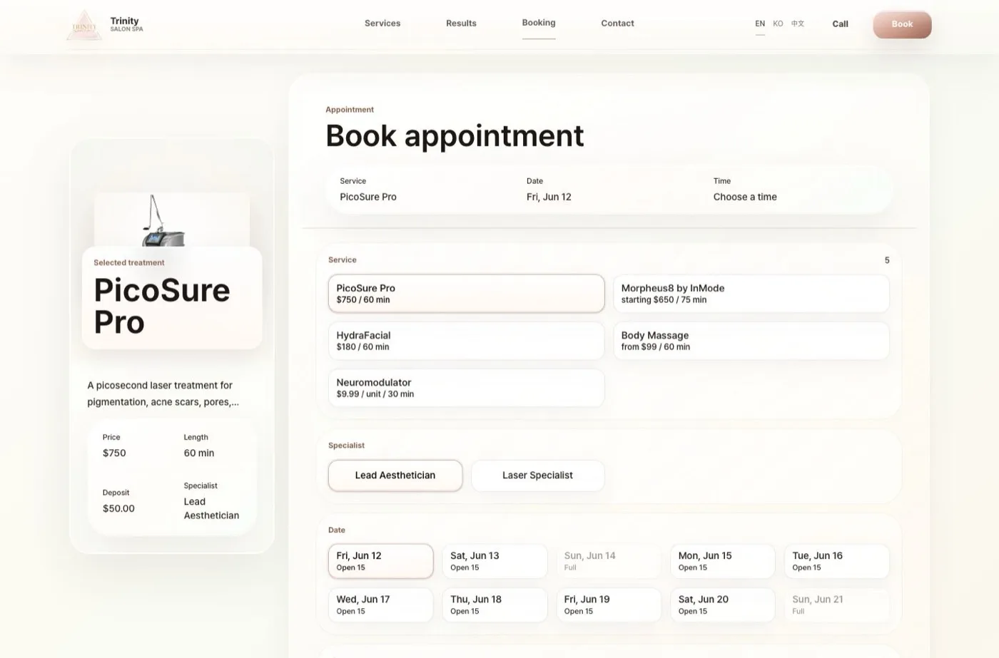
Task: Open the Contact nav item
Action: [617, 24]
